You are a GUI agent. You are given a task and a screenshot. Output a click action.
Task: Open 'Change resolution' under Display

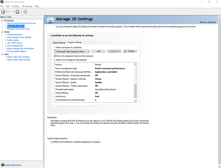(15, 35)
